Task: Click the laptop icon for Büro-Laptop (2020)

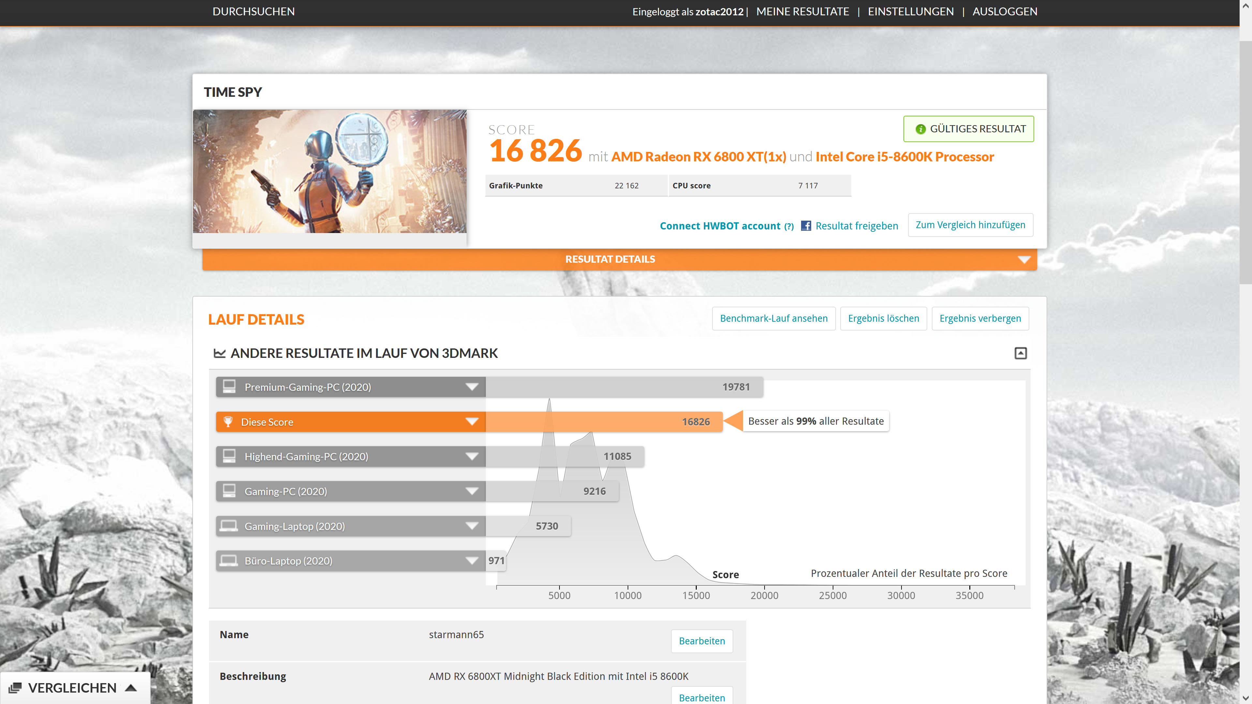Action: tap(229, 560)
